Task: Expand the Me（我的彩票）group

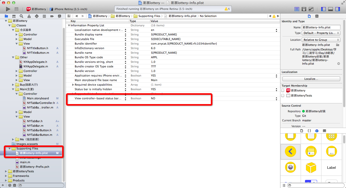Action: pyautogui.click(x=13, y=139)
